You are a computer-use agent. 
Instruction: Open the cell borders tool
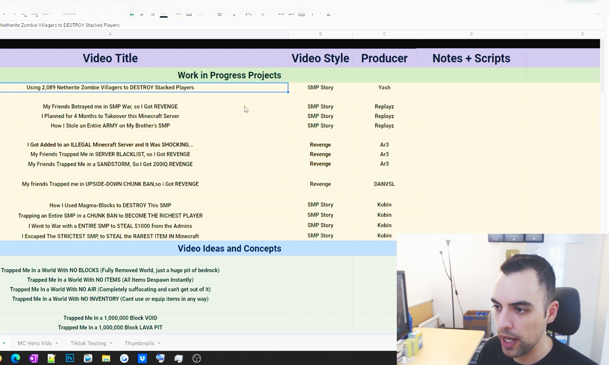(189, 14)
